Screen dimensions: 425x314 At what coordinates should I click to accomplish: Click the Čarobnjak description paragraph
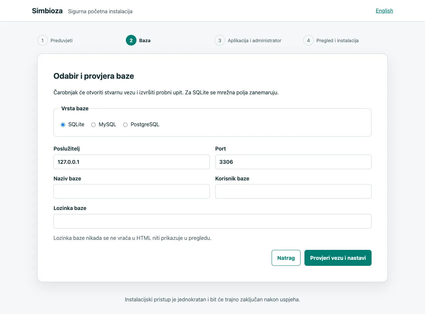point(166,92)
